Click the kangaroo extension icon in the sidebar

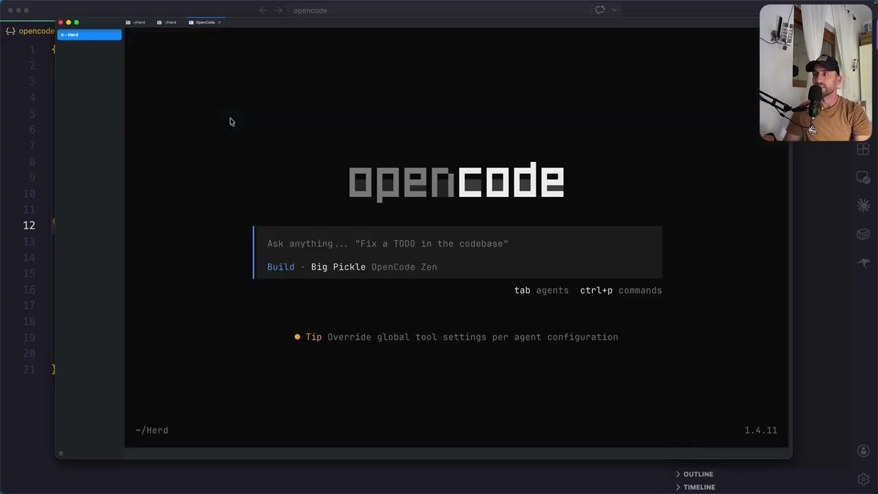pyautogui.click(x=863, y=262)
